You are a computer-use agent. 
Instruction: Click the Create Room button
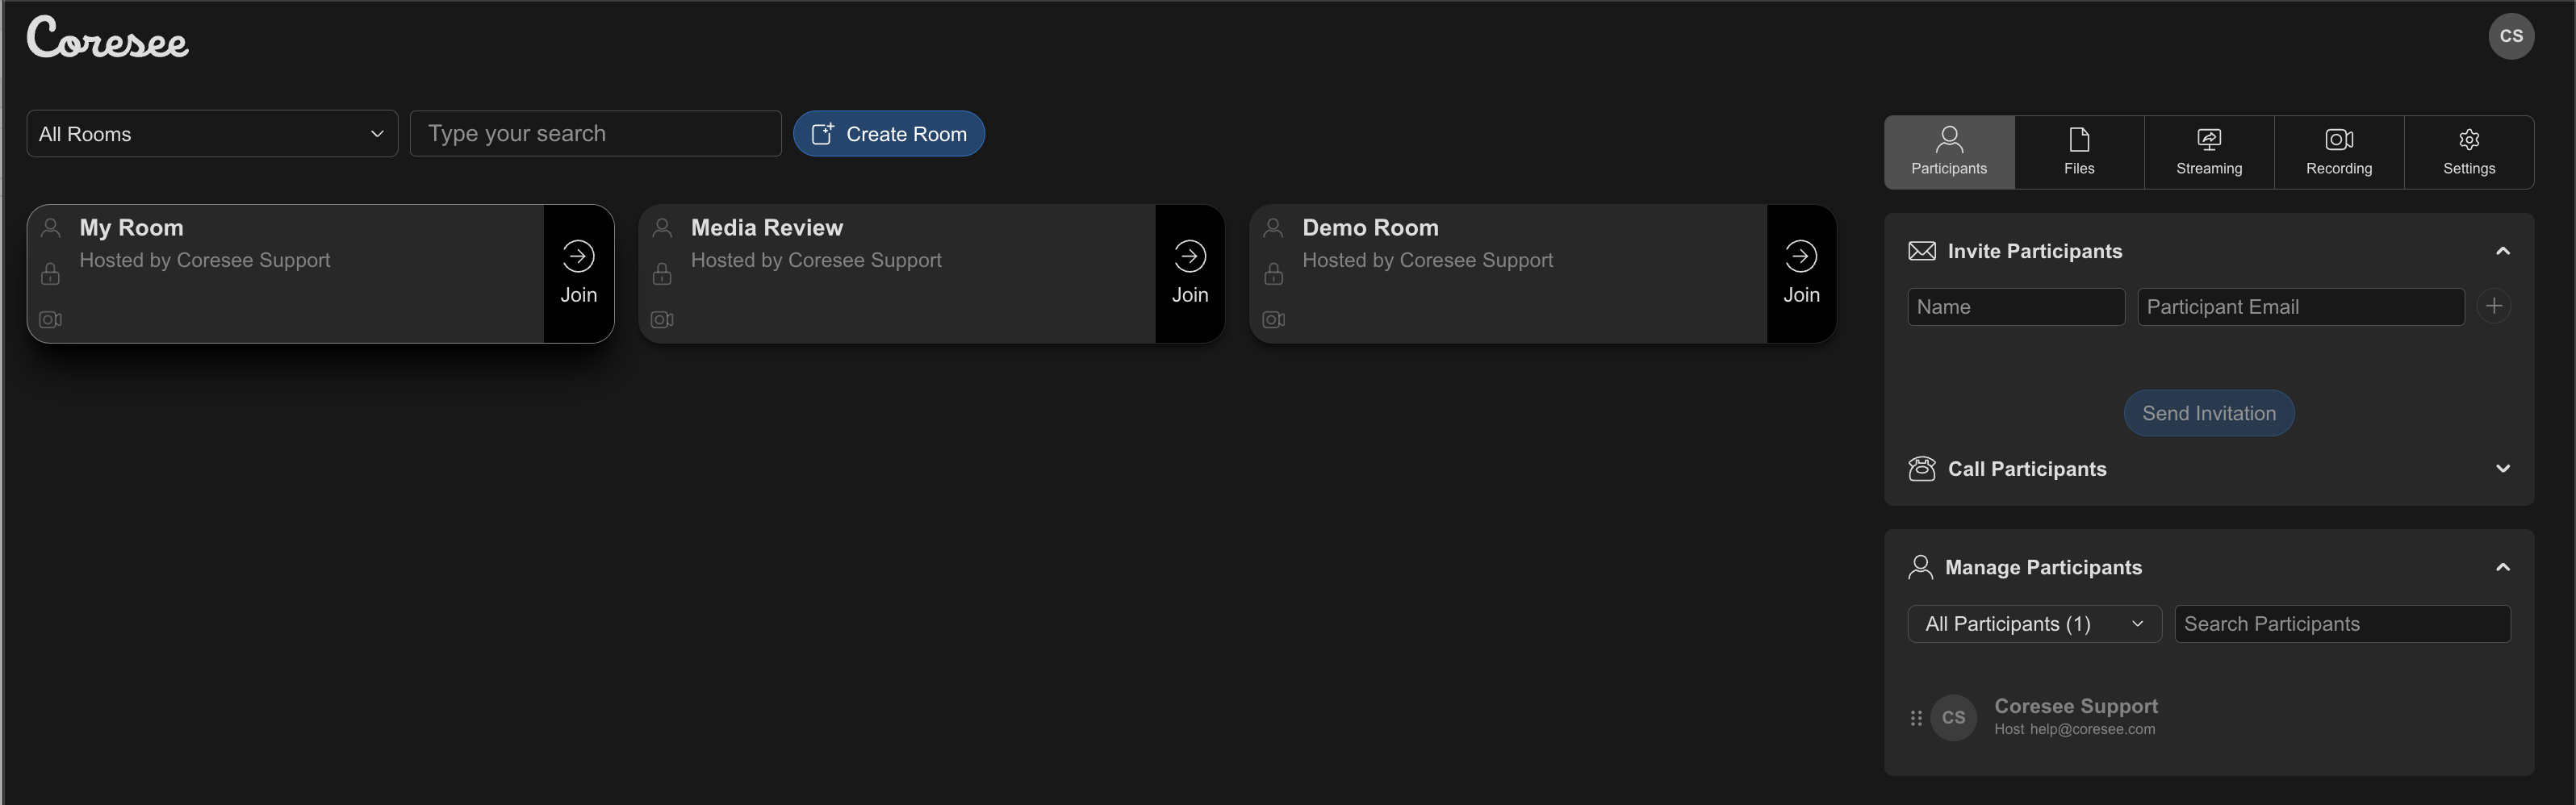[889, 134]
